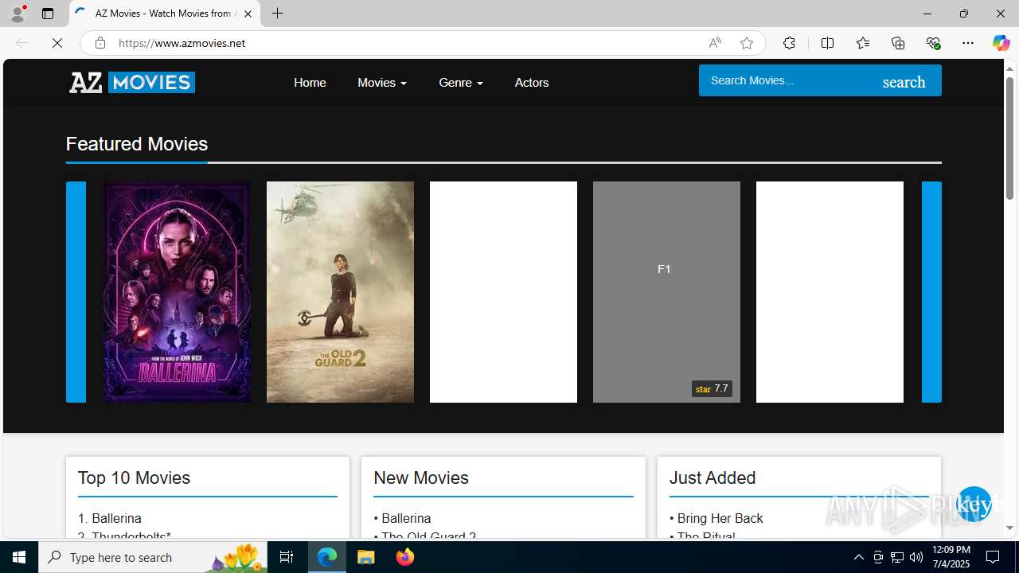Open the volume control tray icon
The width and height of the screenshot is (1019, 573).
click(x=916, y=557)
